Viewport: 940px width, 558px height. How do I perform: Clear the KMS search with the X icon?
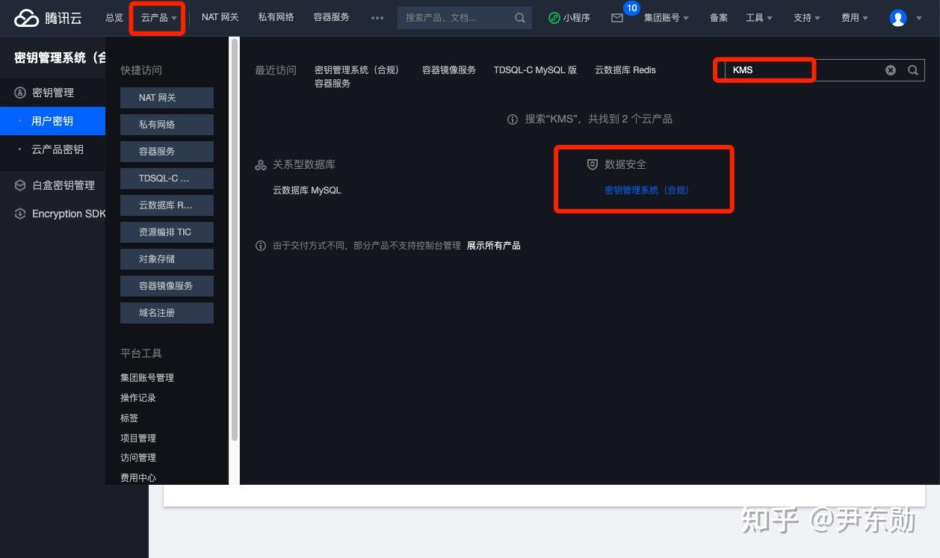pos(890,69)
